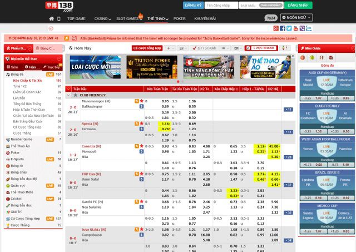Open the Loại Cược Mới banner

(x=95, y=67)
